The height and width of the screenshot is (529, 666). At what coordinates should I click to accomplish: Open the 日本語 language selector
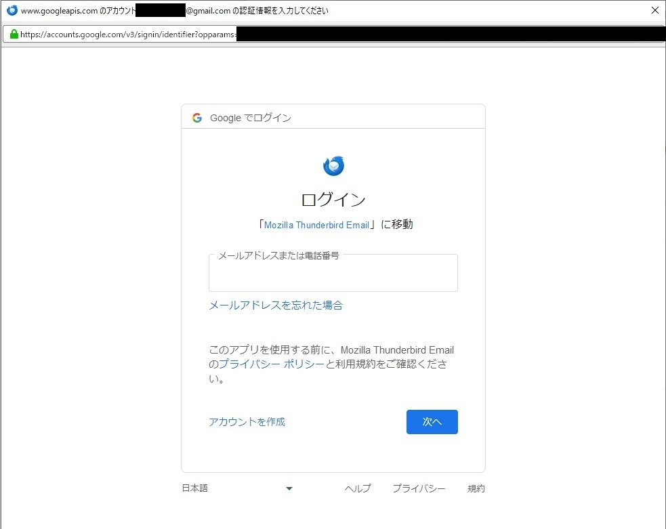point(195,488)
